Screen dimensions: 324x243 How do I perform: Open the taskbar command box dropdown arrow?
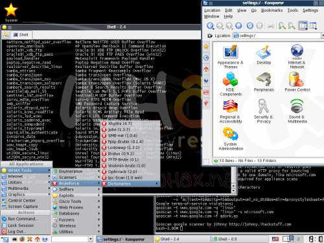coord(91,239)
